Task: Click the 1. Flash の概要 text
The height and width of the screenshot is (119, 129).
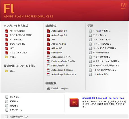Action: [x=102, y=31]
